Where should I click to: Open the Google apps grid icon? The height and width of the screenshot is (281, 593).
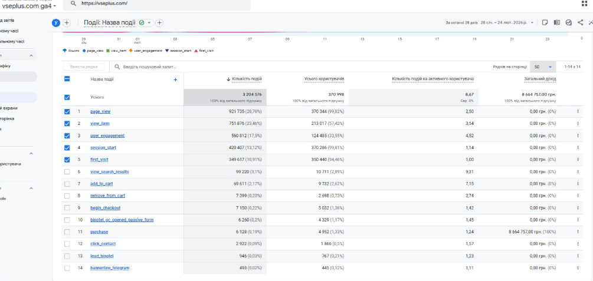click(584, 4)
